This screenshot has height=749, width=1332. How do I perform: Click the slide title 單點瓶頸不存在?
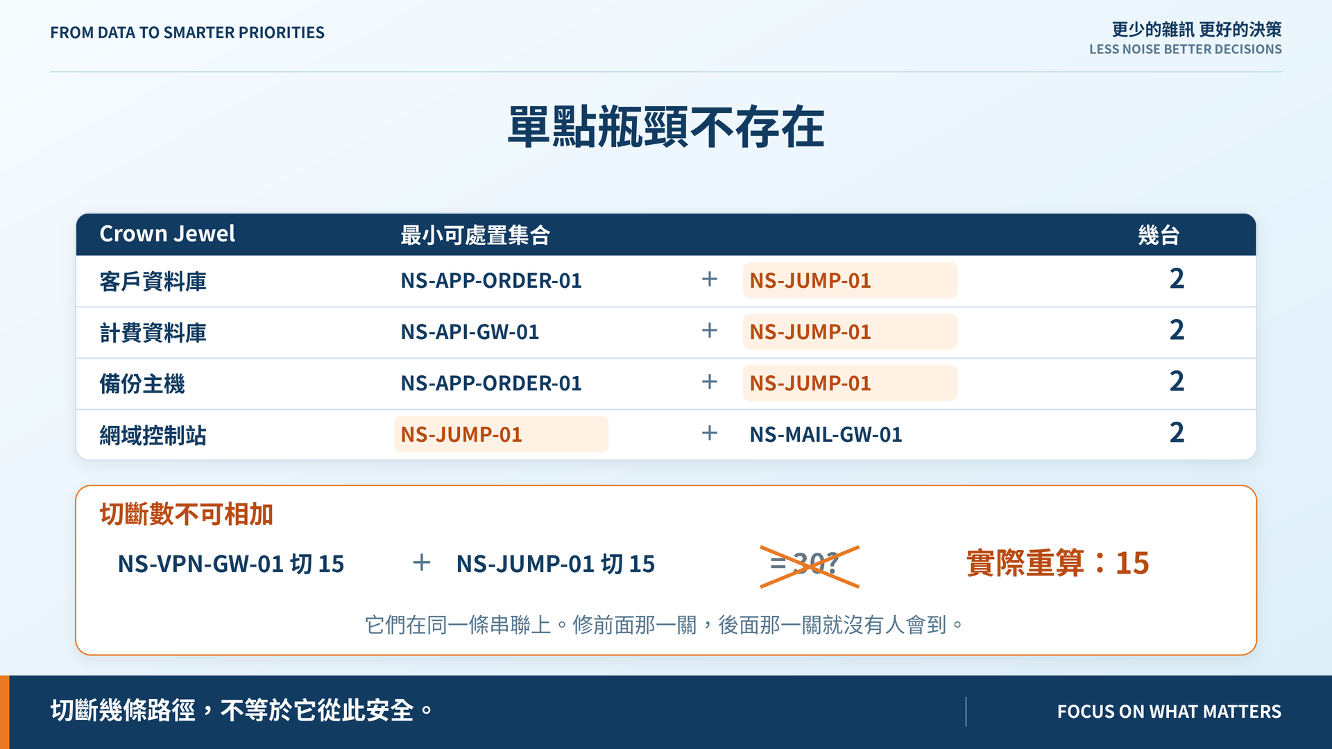[666, 127]
